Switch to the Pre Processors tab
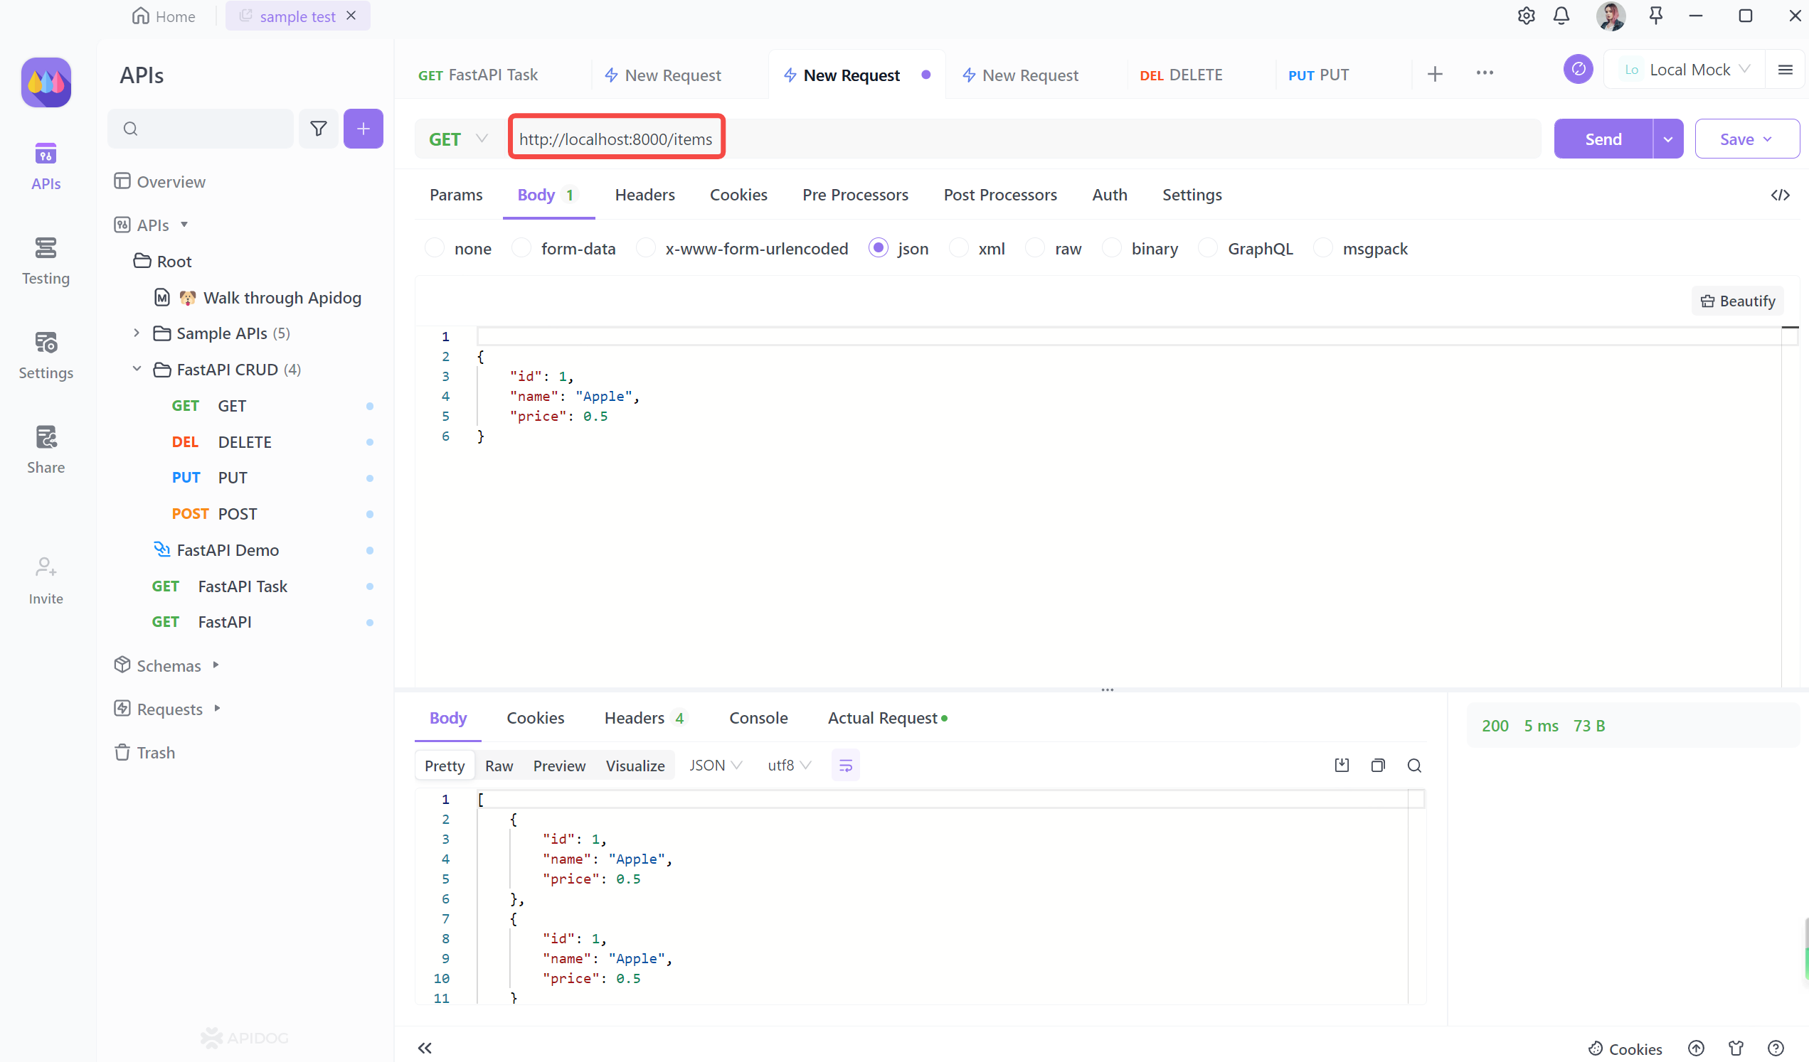1809x1062 pixels. coord(855,195)
